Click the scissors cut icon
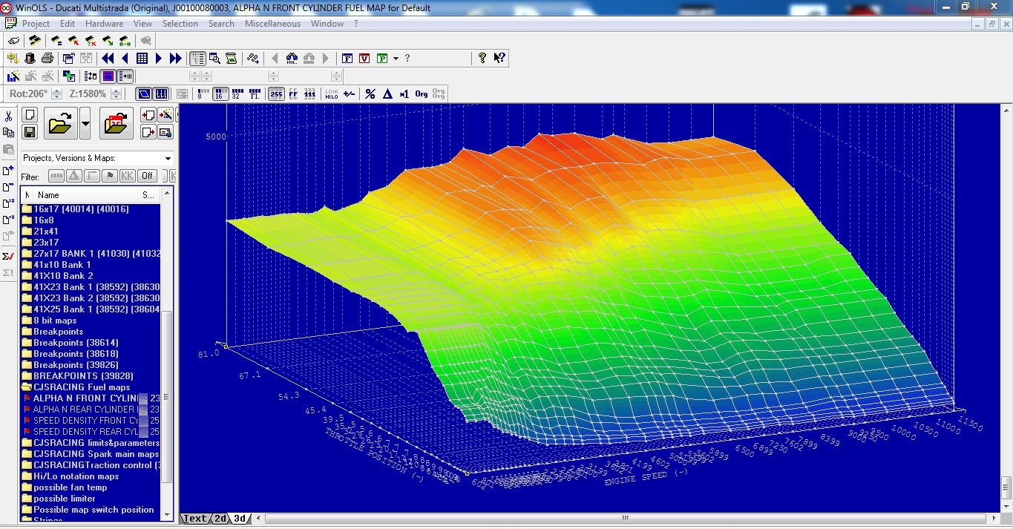The height and width of the screenshot is (529, 1013). coord(8,116)
